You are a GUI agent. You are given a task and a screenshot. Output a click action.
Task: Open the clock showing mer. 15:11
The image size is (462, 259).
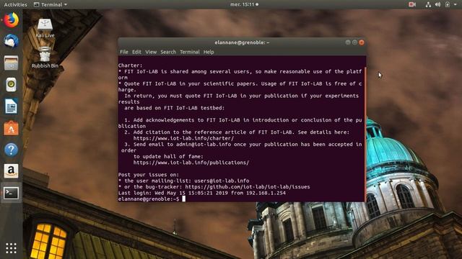tap(244, 4)
